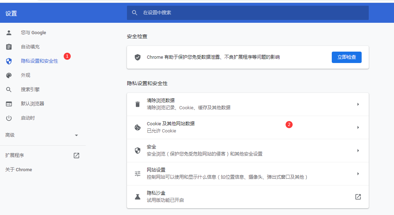Click the 立即检查 button
Screen dimensions: 394x215
point(346,57)
